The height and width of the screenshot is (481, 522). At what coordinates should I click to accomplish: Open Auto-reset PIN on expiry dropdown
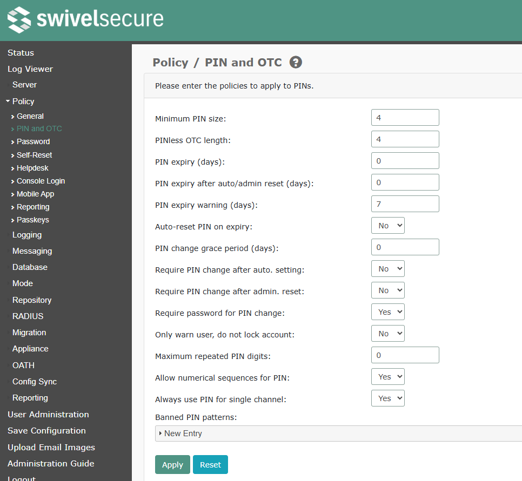click(388, 226)
